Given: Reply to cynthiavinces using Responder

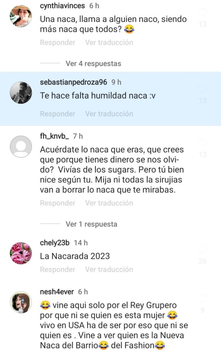Looking at the screenshot, I should click(58, 42).
